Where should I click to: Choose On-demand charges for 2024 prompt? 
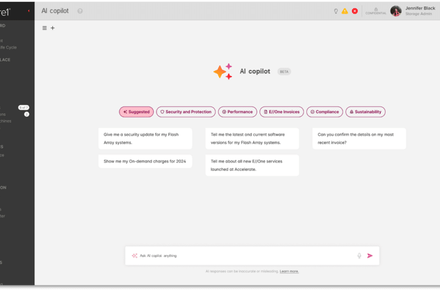(145, 161)
